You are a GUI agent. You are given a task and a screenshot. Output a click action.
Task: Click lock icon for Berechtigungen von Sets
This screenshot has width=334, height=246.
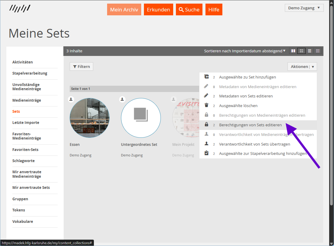(206, 125)
